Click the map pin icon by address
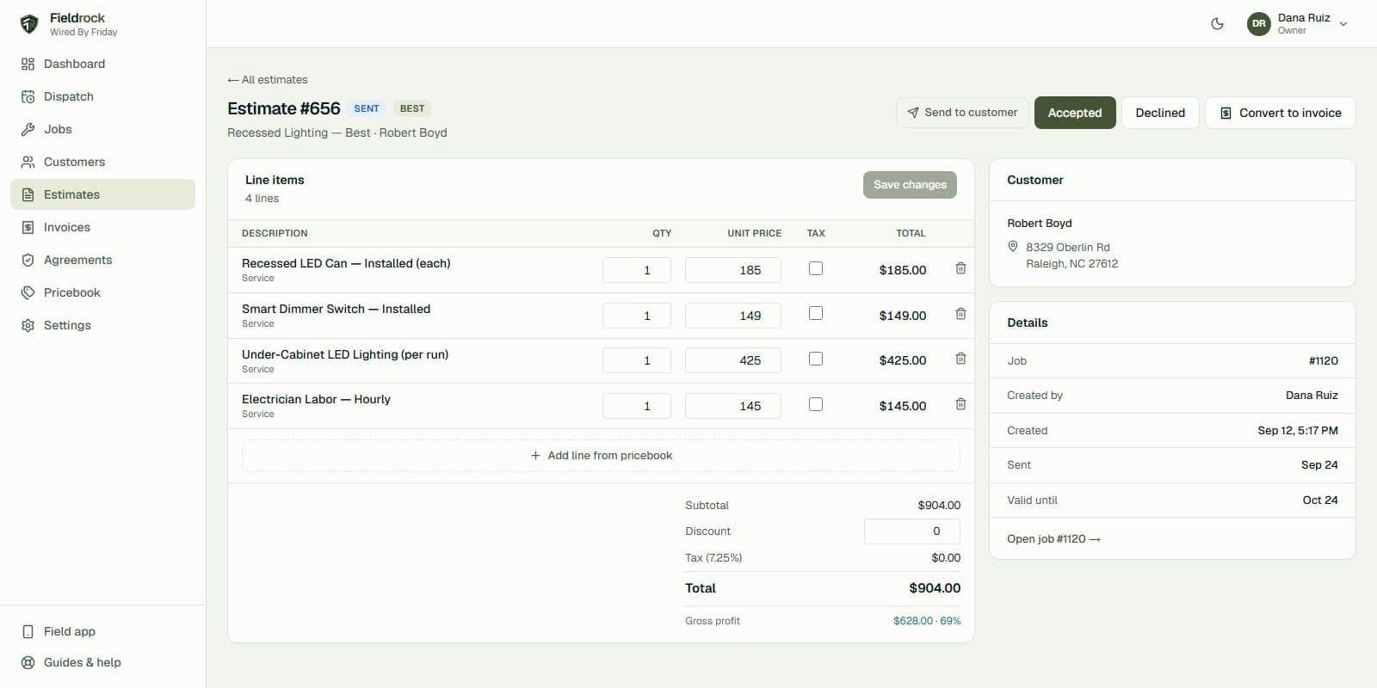 (x=1013, y=247)
